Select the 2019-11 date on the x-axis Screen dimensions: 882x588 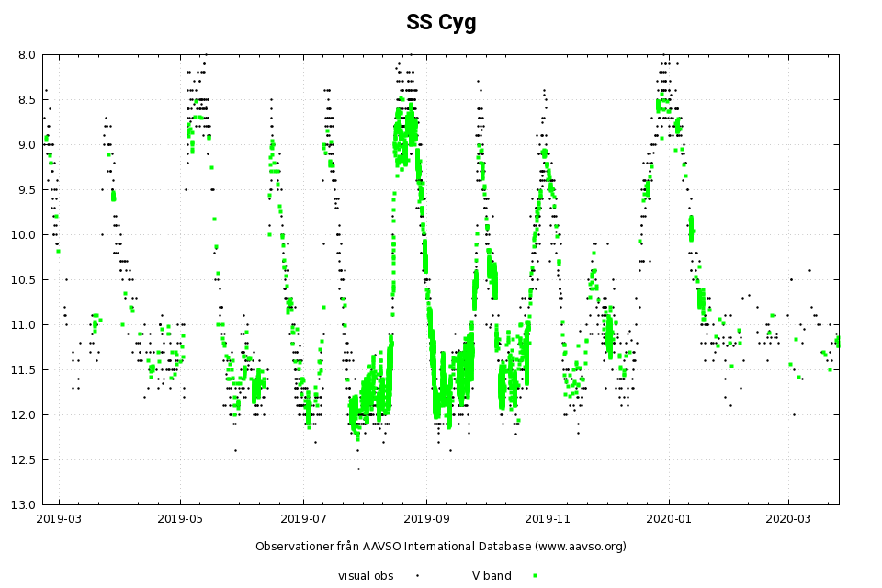[x=548, y=518]
